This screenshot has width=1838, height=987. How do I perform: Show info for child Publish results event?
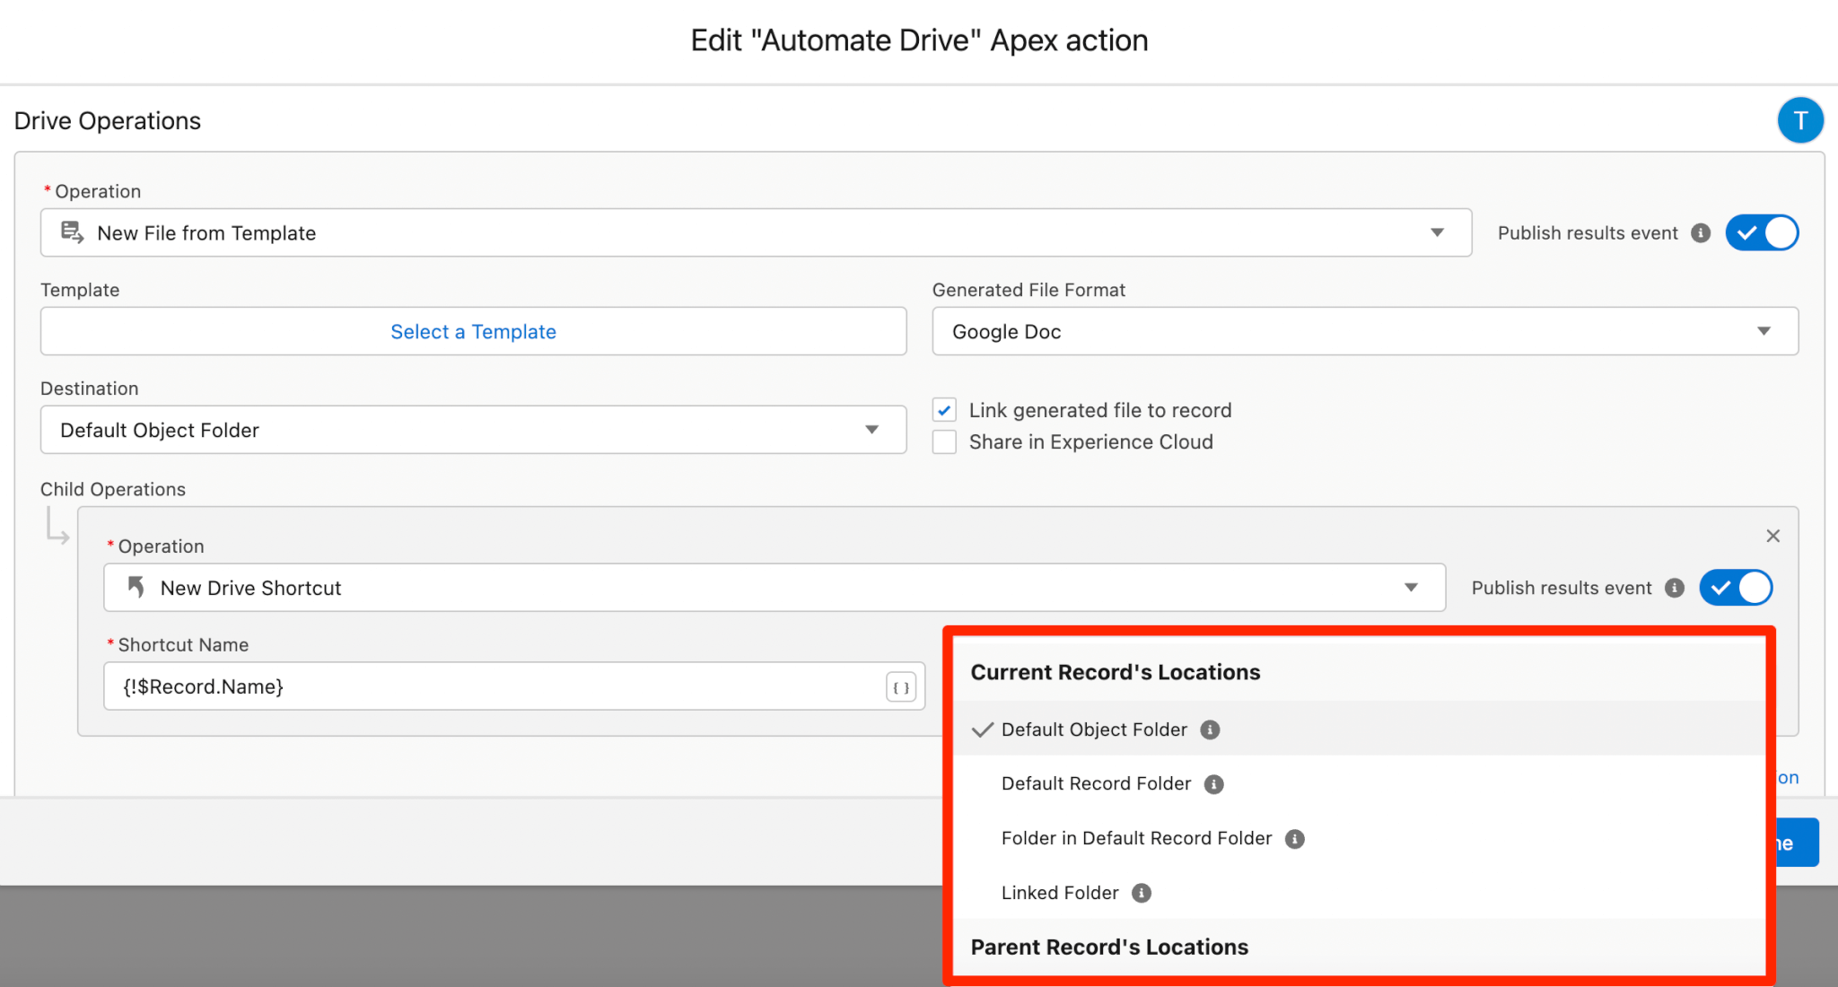1675,588
